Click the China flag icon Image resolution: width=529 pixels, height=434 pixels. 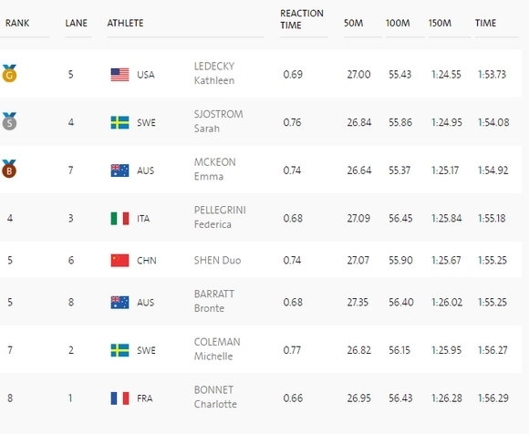click(x=119, y=261)
